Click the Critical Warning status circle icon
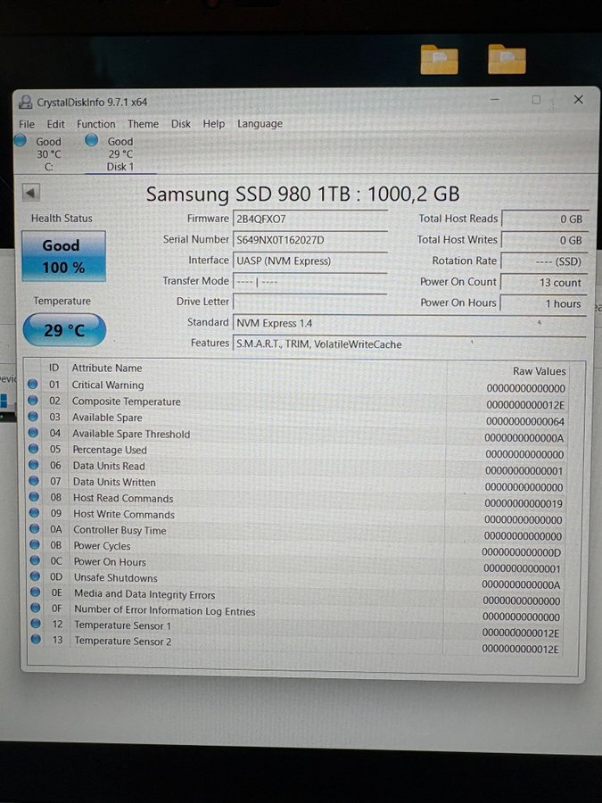This screenshot has width=602, height=803. 34,385
